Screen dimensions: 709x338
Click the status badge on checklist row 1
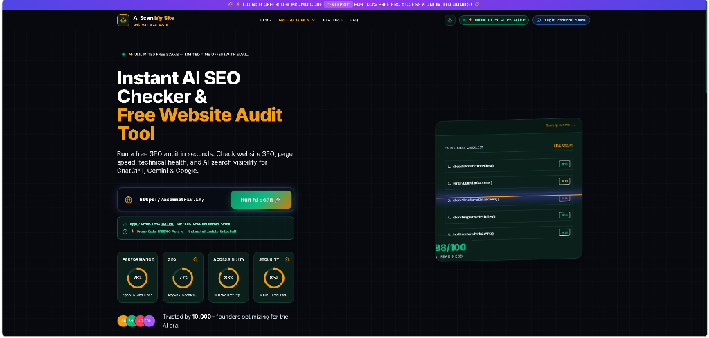[564, 164]
